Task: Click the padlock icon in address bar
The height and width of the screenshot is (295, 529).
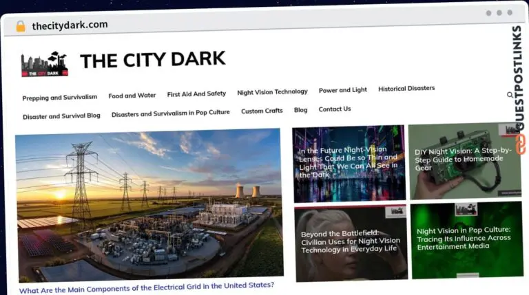Action: point(20,26)
